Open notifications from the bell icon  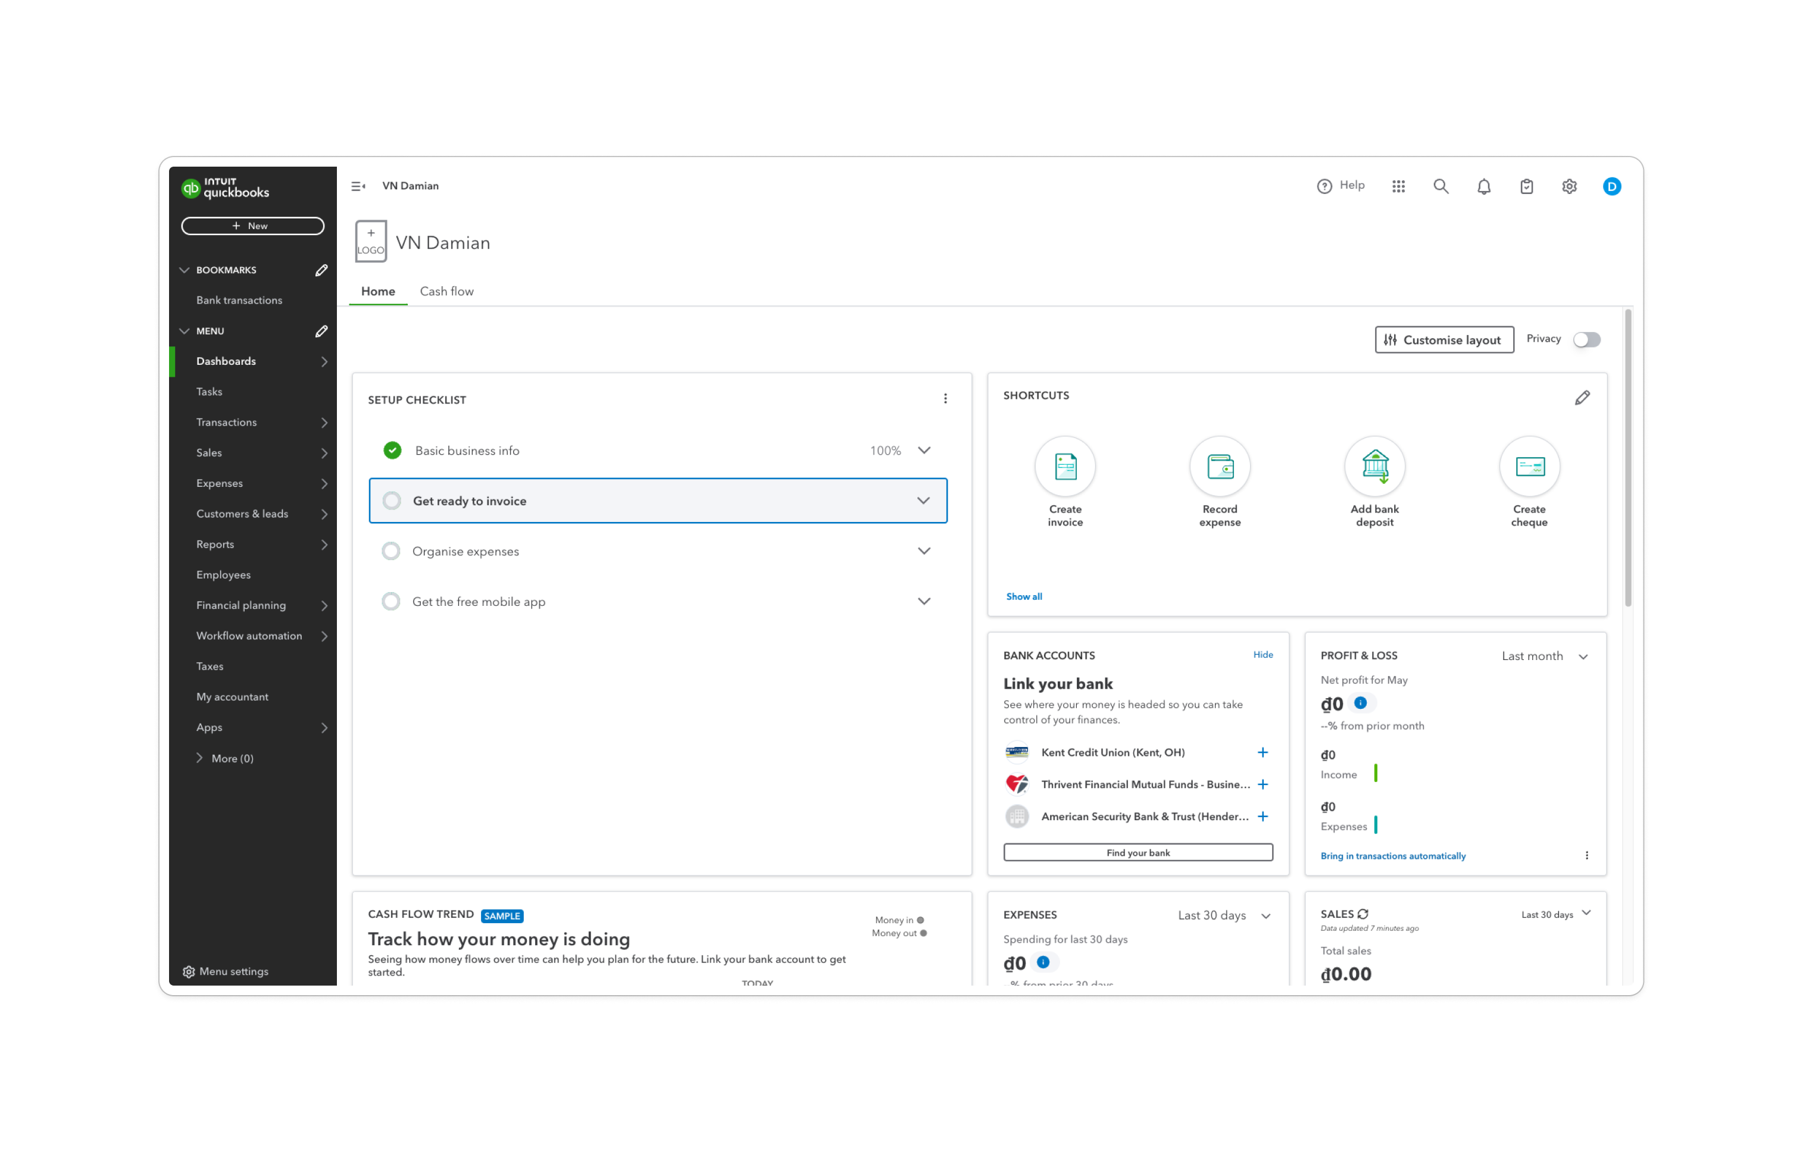1484,186
